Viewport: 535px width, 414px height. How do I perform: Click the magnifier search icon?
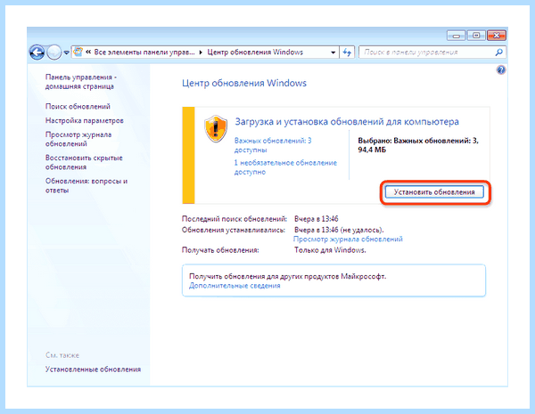pos(498,53)
